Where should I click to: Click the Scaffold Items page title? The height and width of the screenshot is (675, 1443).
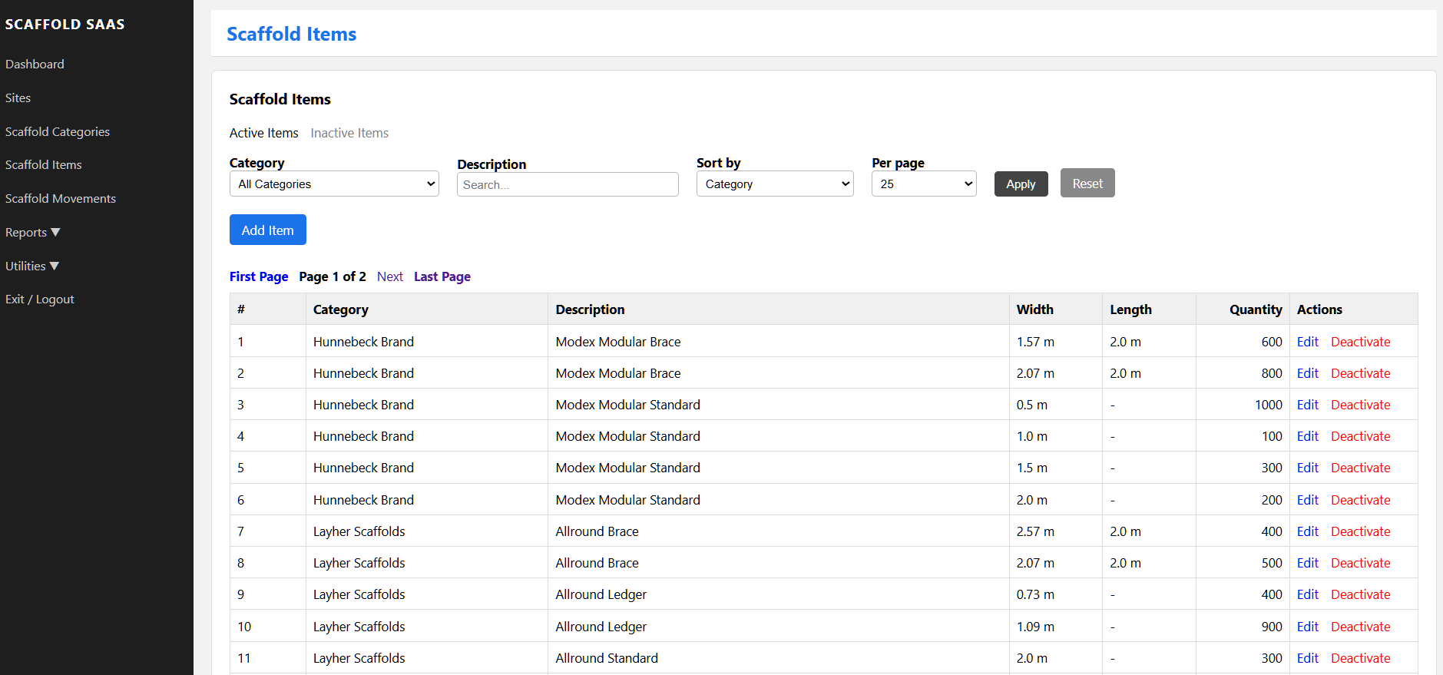coord(291,35)
